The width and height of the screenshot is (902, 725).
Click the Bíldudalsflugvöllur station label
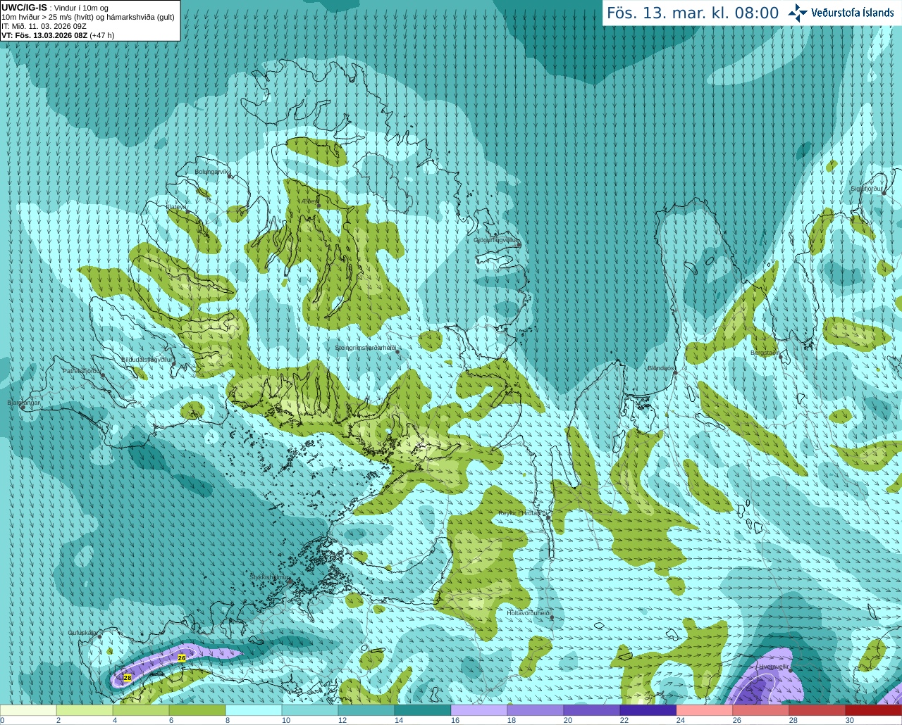[x=147, y=359]
